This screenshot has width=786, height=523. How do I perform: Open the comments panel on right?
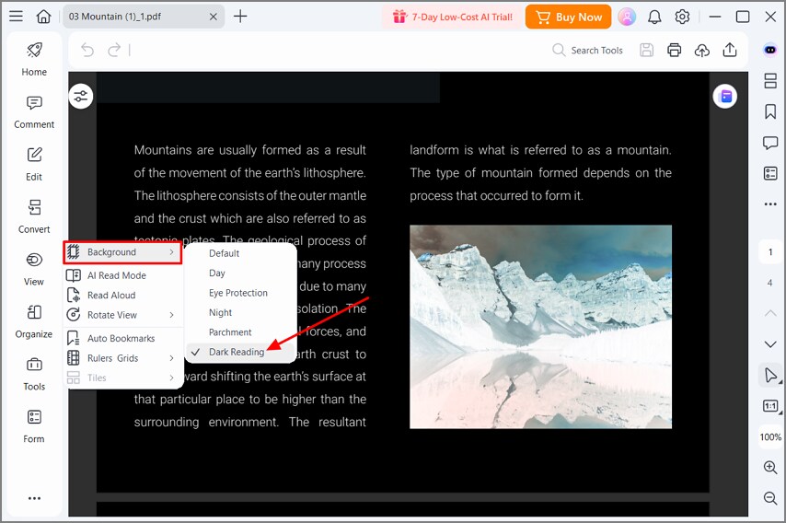click(770, 143)
